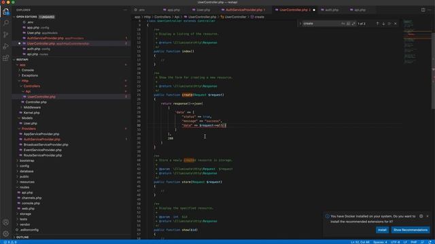Expand the Console folder

[x=28, y=70]
